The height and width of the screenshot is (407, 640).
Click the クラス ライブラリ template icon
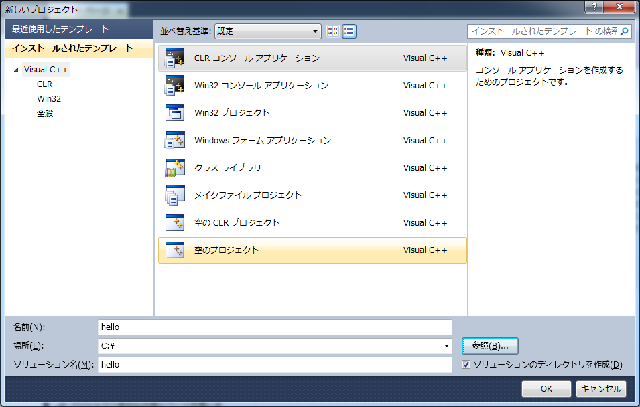click(175, 167)
